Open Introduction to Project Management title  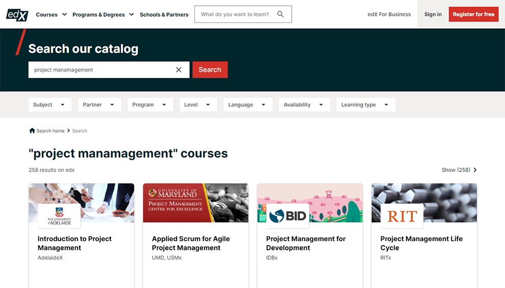[x=74, y=243]
